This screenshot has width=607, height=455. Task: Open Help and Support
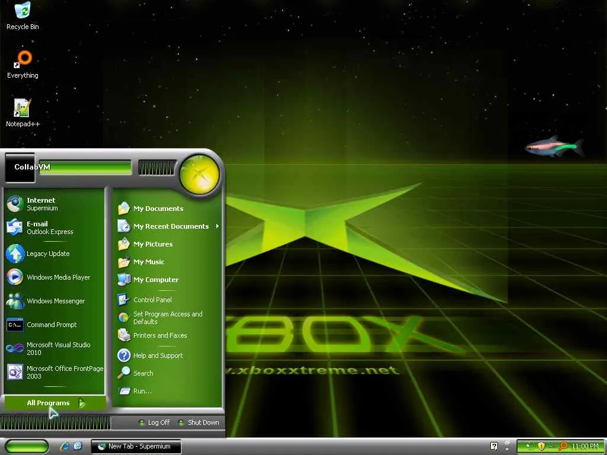168,355
